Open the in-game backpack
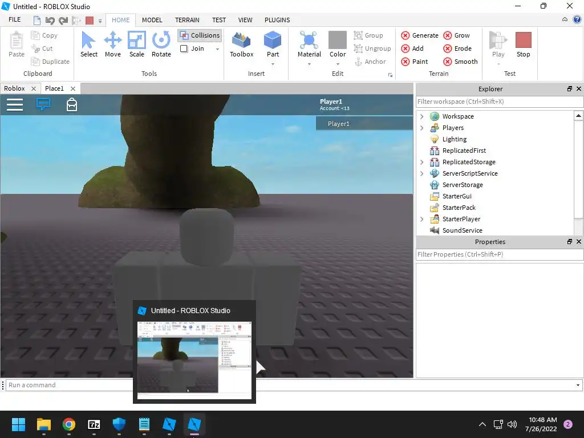This screenshot has width=584, height=438. click(71, 105)
